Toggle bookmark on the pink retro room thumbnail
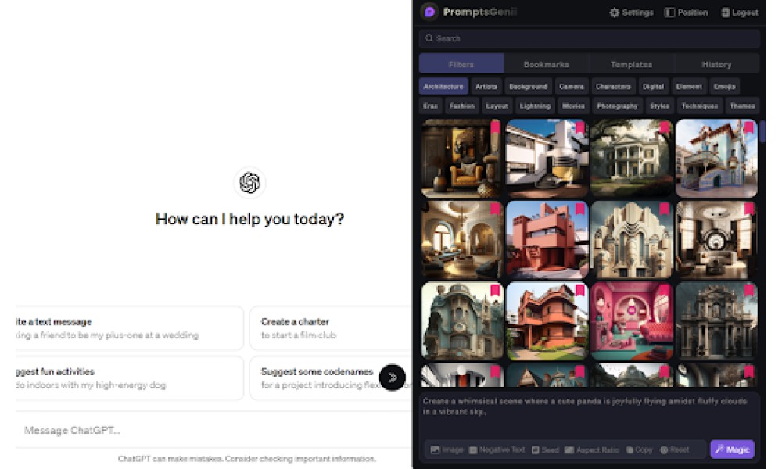Screen dimensions: 782x469 coord(664,290)
